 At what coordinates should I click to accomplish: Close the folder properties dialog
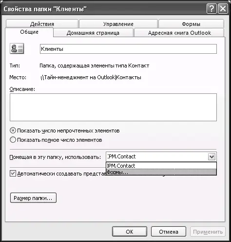223,9
